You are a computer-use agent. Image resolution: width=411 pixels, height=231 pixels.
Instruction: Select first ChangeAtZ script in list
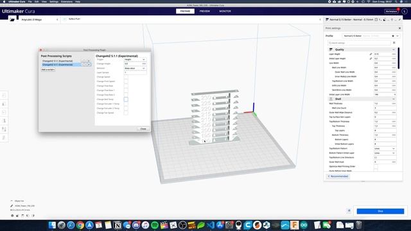pos(57,61)
